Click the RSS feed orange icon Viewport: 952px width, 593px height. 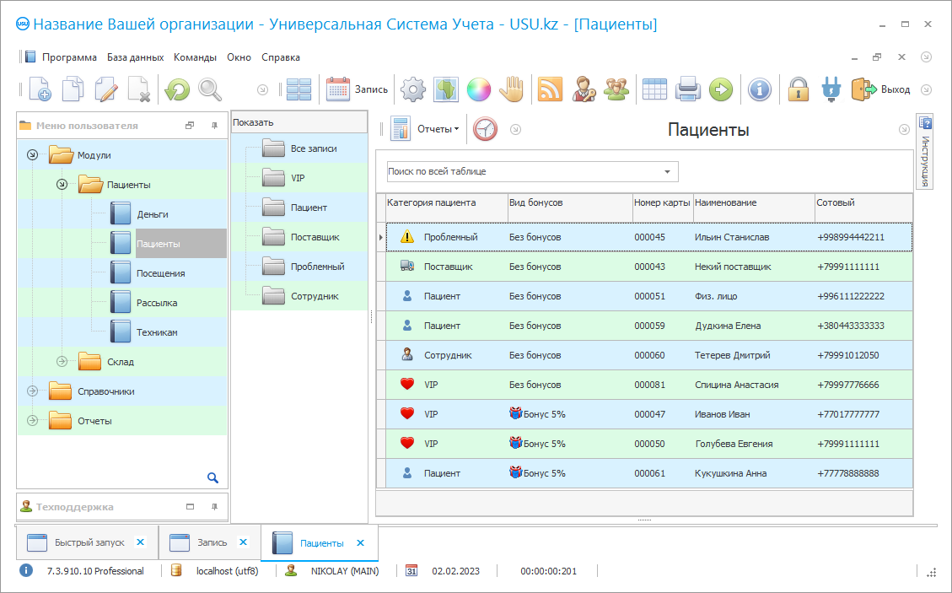550,89
